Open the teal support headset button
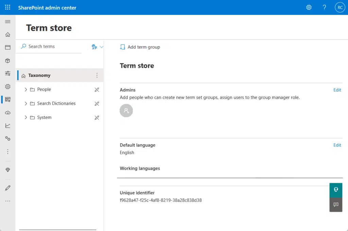 336,190
